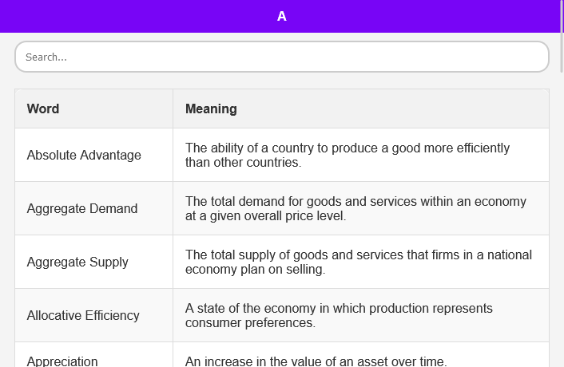Click the meaning about producing a good efficiently

pyautogui.click(x=347, y=155)
